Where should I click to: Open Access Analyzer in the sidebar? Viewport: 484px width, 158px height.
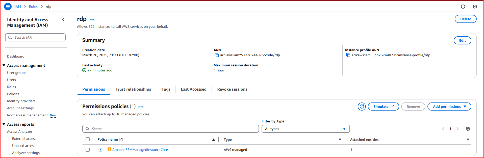click(20, 131)
